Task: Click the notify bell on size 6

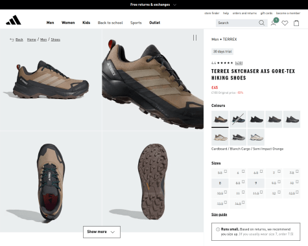Action: 243,172
